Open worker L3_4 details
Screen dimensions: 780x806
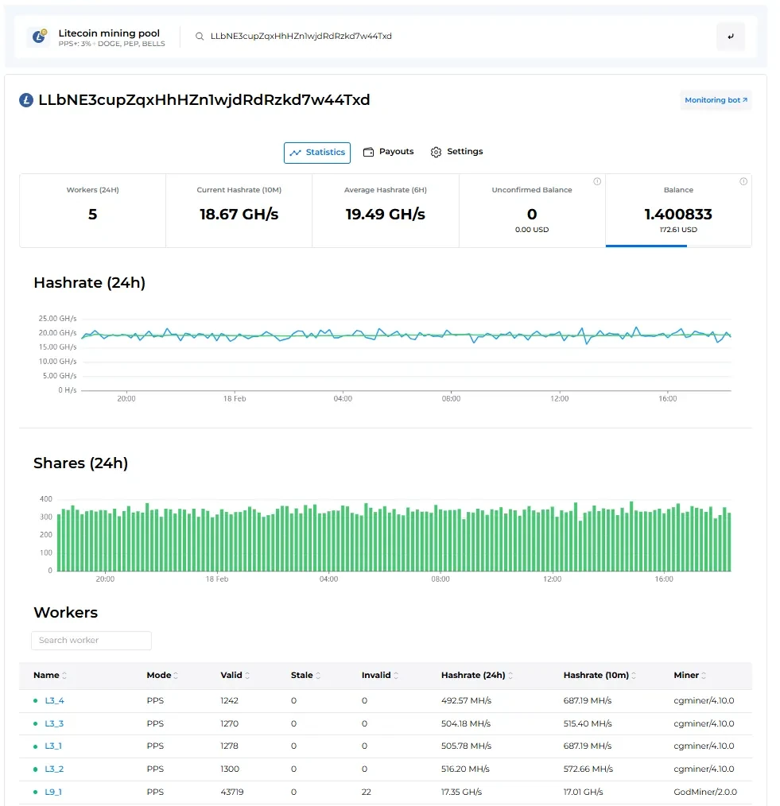54,700
